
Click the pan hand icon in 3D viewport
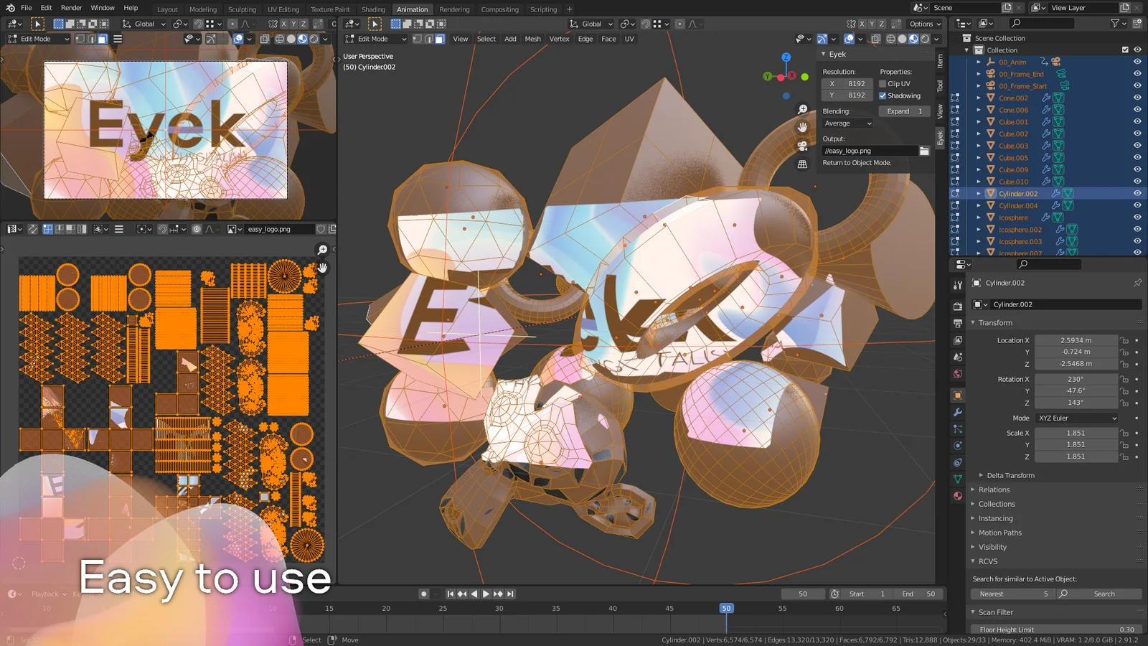pyautogui.click(x=802, y=127)
